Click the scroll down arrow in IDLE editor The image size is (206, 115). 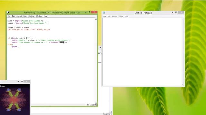(x=96, y=103)
